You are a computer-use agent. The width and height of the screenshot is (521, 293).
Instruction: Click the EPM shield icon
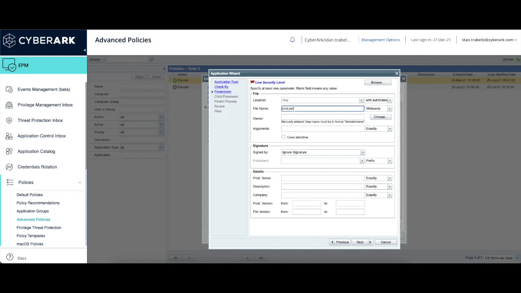point(9,65)
